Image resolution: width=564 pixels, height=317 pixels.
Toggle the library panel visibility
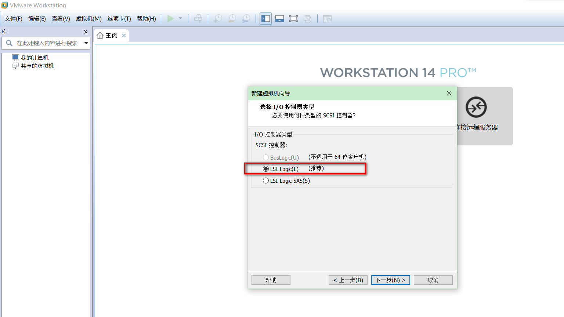pyautogui.click(x=265, y=18)
